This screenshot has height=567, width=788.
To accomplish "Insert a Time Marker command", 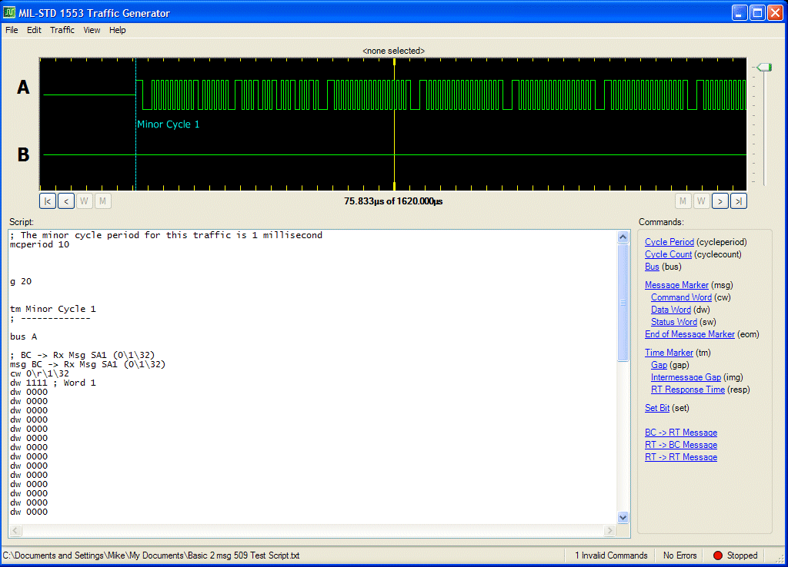I will click(x=669, y=353).
